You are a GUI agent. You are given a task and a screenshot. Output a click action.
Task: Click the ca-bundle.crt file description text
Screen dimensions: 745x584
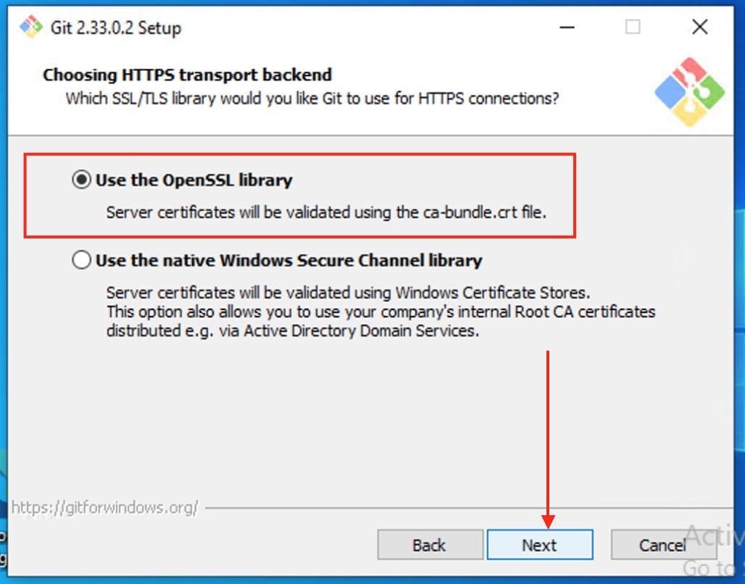[x=325, y=213]
